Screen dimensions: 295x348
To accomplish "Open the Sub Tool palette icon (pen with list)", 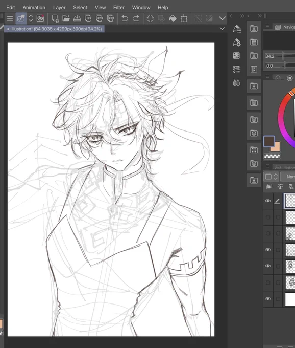I will pos(237,29).
